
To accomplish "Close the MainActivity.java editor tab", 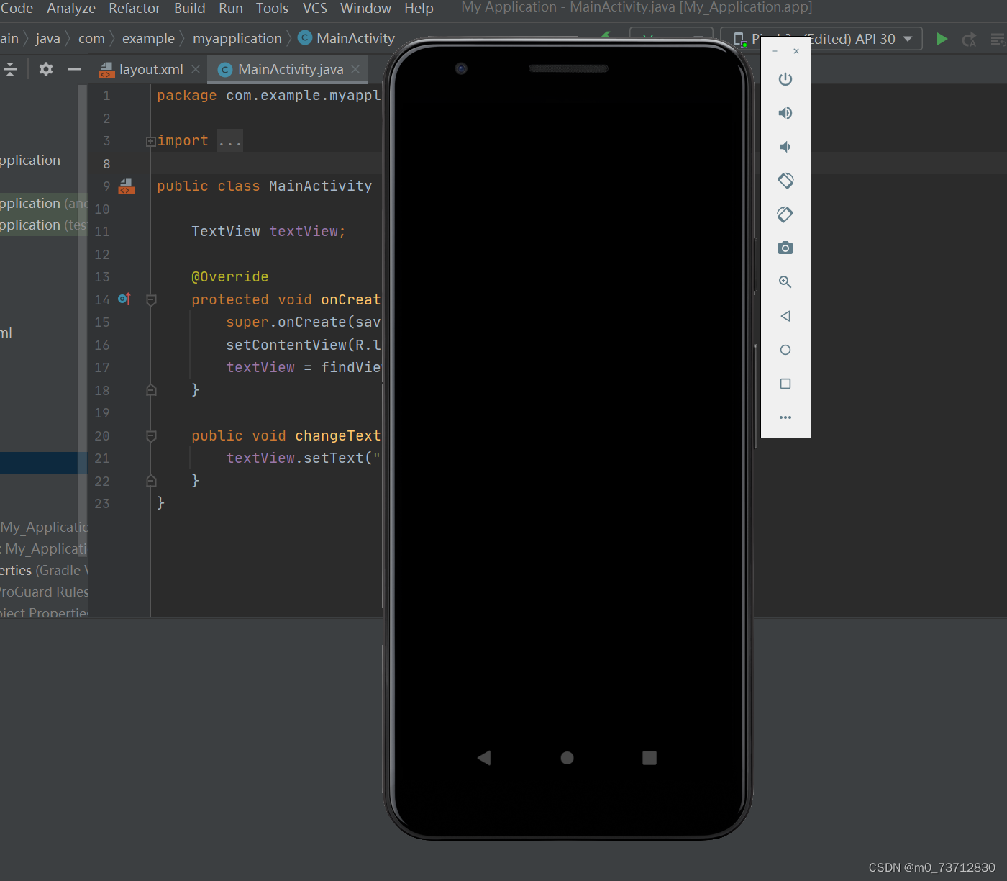I will [355, 69].
